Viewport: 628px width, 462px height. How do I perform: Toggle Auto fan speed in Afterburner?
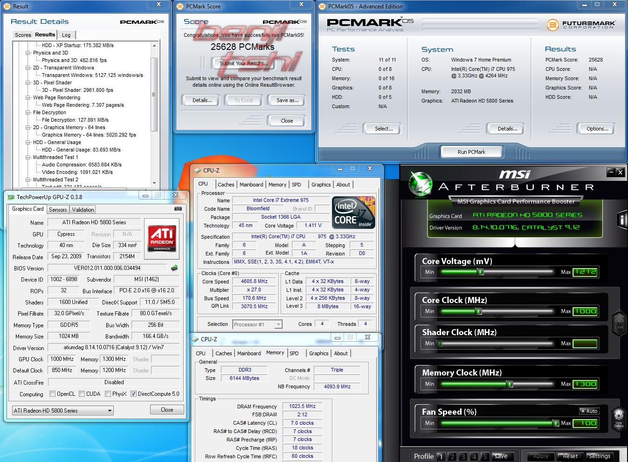[x=589, y=411]
